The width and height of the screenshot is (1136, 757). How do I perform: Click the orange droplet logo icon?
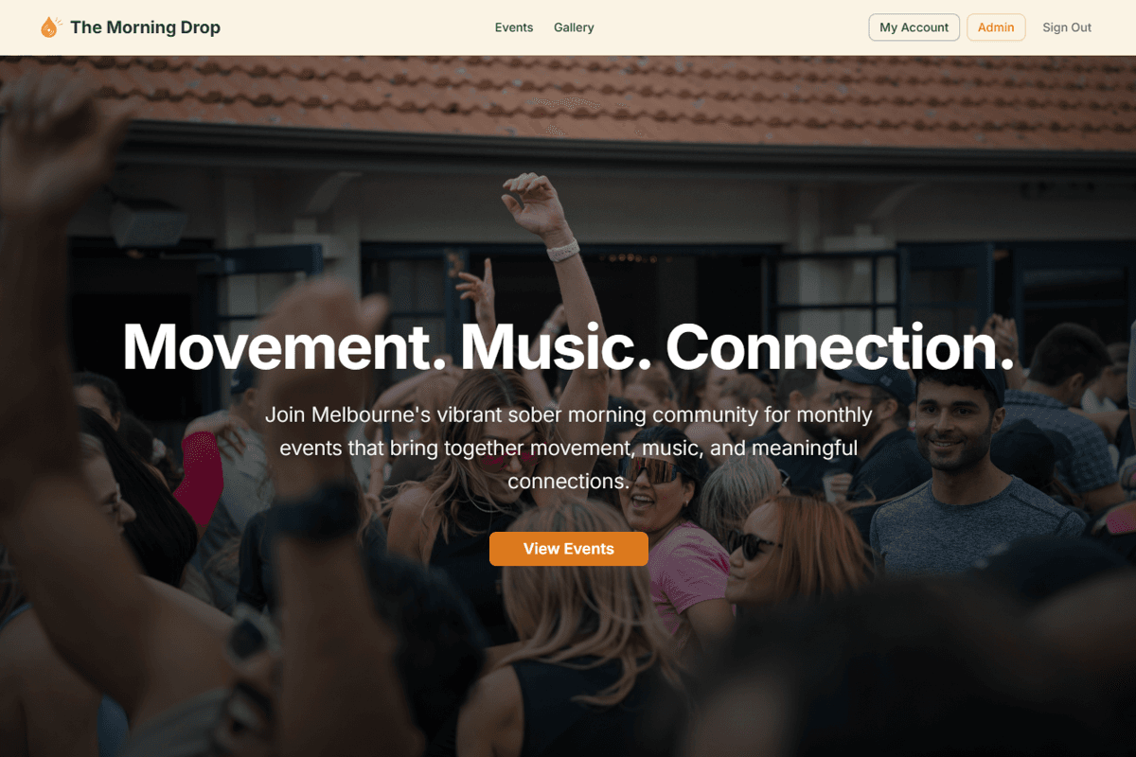click(x=50, y=27)
